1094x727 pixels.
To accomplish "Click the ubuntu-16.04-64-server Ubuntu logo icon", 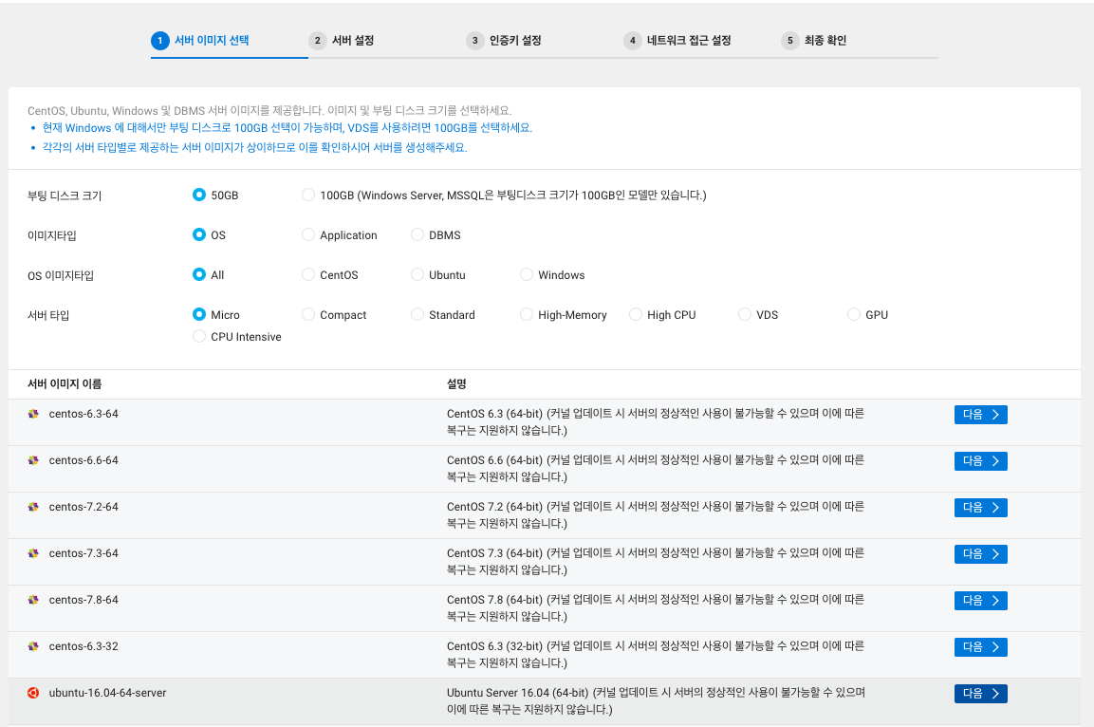I will [33, 693].
